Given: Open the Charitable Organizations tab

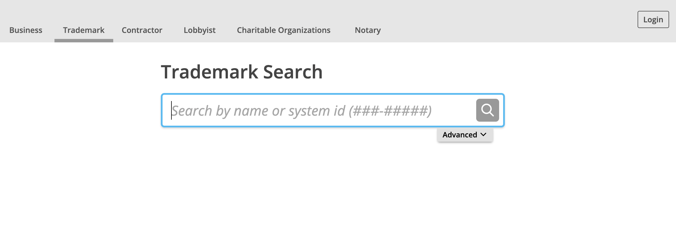Looking at the screenshot, I should (284, 30).
